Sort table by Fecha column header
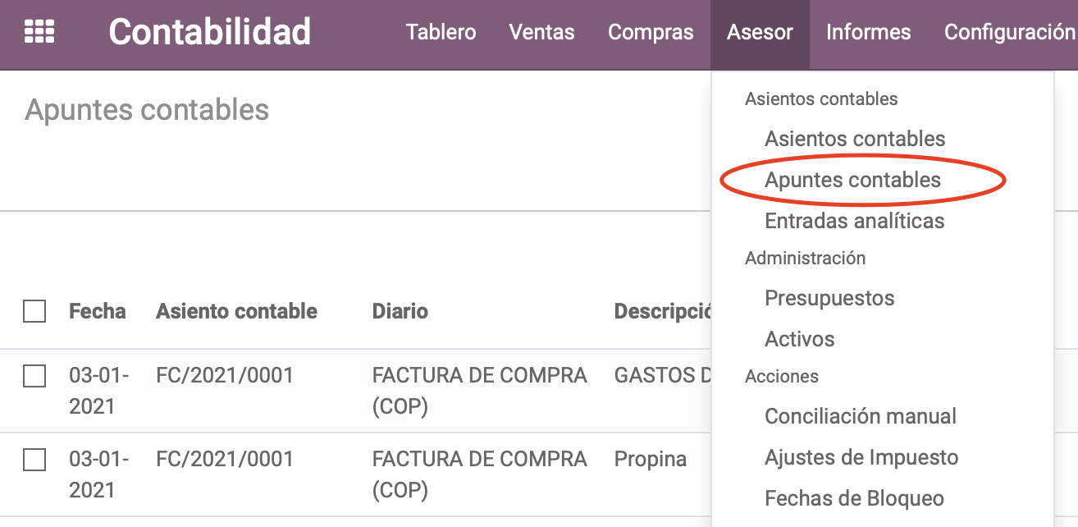1078x527 pixels. click(97, 311)
